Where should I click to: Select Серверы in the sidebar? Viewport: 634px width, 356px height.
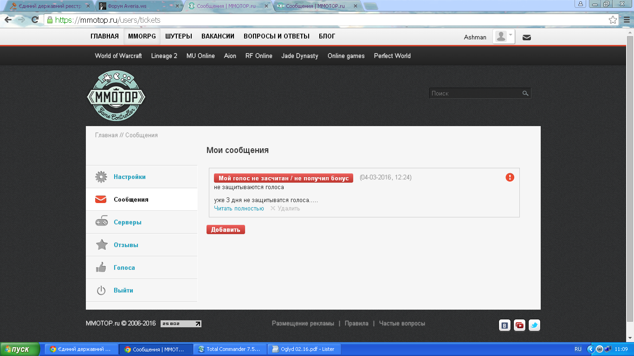(128, 222)
